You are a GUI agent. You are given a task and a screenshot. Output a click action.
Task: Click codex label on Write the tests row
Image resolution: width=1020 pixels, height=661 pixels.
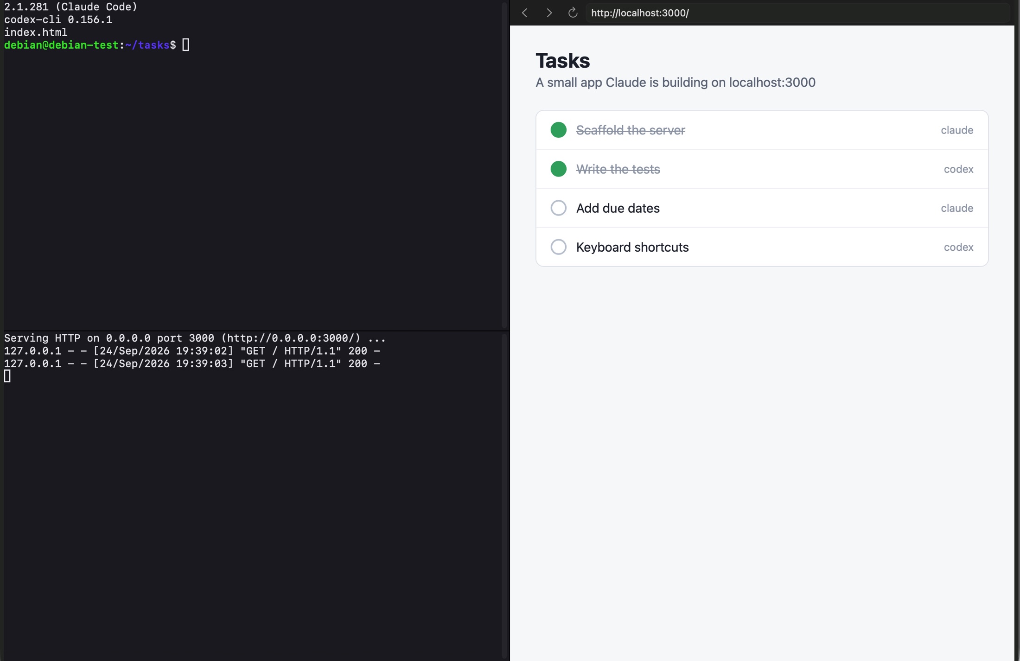[958, 169]
